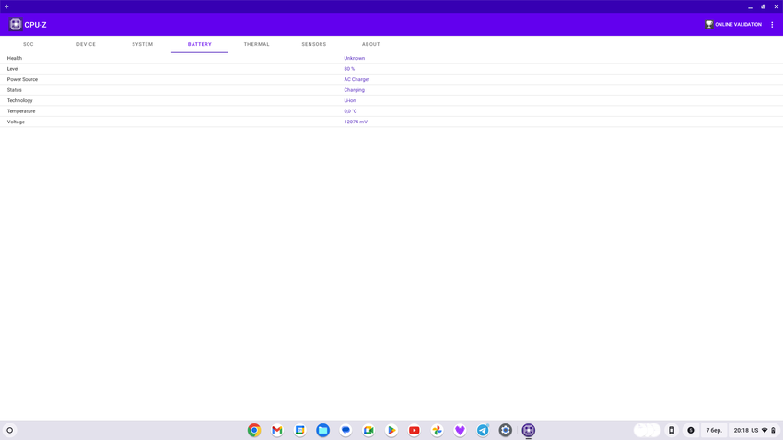This screenshot has width=783, height=440.
Task: Select the Sensors tab
Action: [x=314, y=44]
